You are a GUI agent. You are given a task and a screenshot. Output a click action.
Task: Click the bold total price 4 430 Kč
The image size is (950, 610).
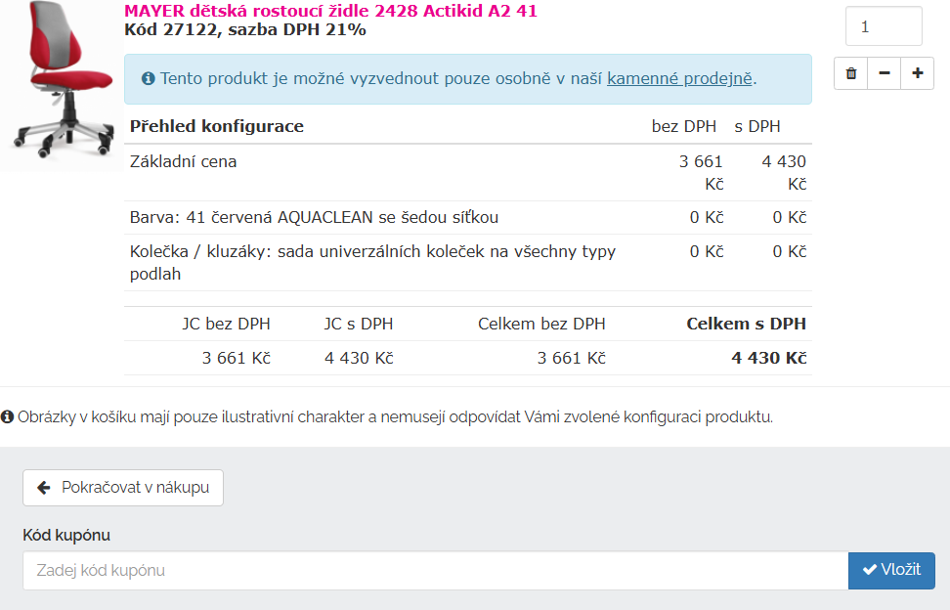click(x=768, y=358)
